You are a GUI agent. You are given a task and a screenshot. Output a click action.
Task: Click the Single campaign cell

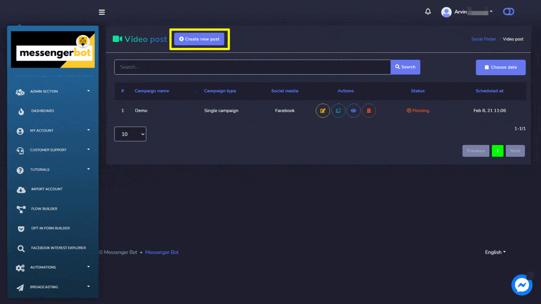[221, 111]
